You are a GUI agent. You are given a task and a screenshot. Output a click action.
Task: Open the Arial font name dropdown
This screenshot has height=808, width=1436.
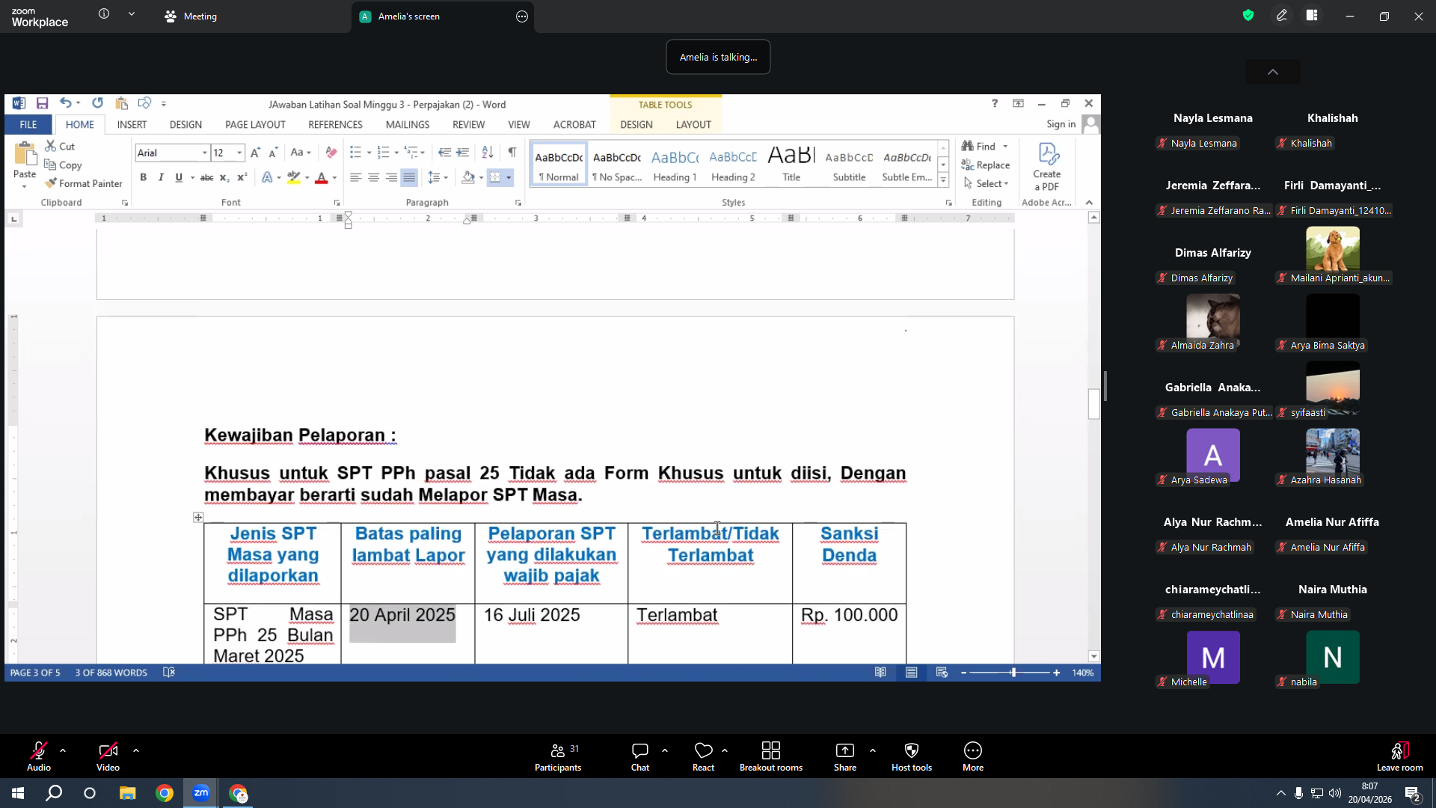click(204, 153)
